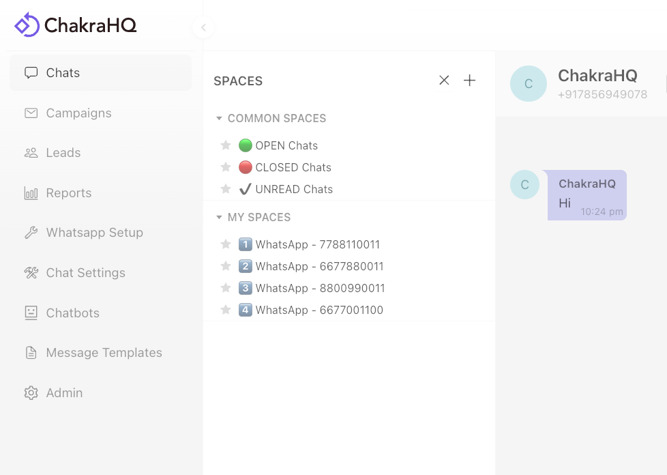
Task: Click the number 2 space icon
Action: [x=246, y=266]
